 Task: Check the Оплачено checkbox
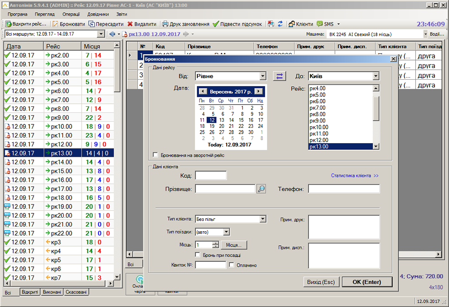tap(232, 265)
